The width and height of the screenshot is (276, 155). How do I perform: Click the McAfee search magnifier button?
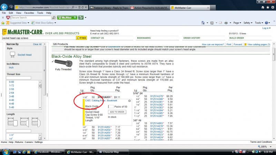tap(54, 18)
